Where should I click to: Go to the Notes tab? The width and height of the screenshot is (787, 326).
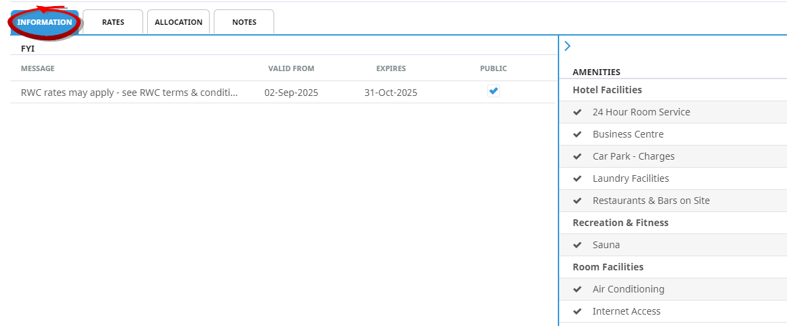click(x=244, y=22)
